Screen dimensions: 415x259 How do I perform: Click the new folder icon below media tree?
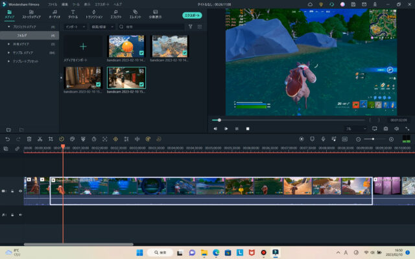click(x=8, y=129)
